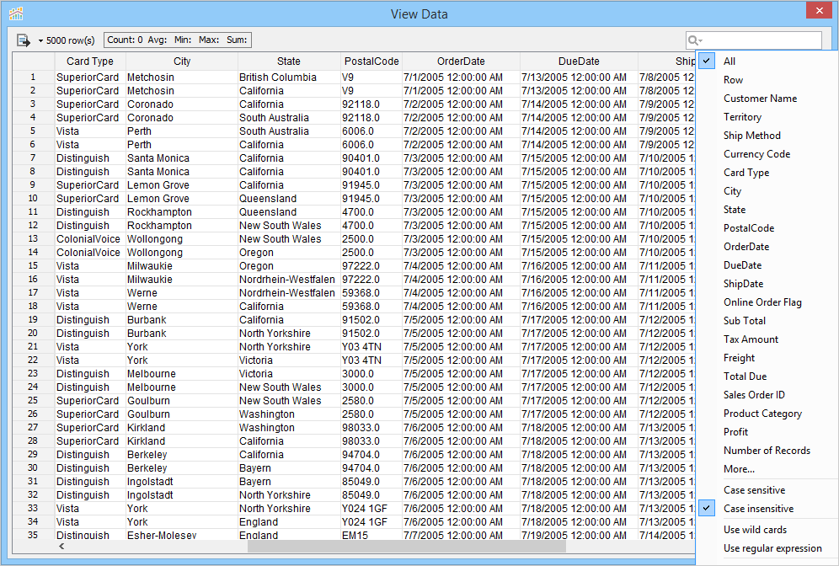Screen dimensions: 839x566
Task: Choose DueDate in search menu
Action: (x=767, y=265)
